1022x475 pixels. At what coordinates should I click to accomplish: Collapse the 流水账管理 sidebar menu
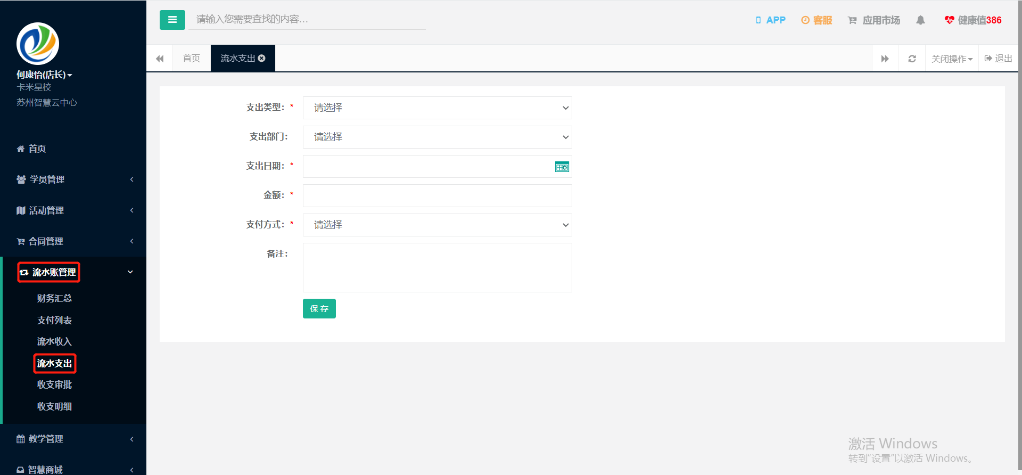click(x=73, y=272)
